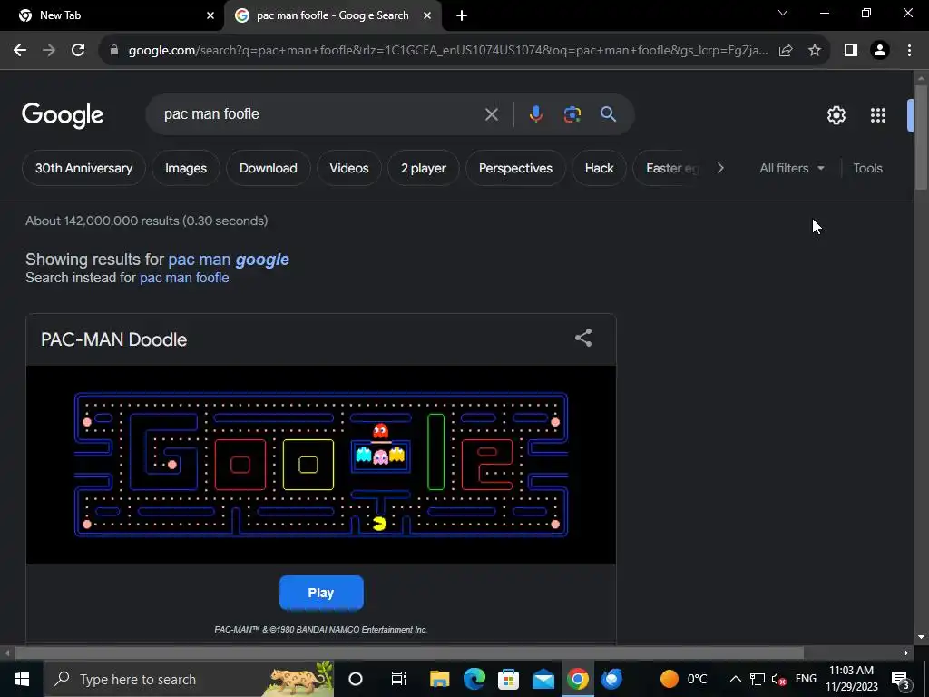Open the Google apps grid
Image resolution: width=929 pixels, height=697 pixels.
point(878,115)
